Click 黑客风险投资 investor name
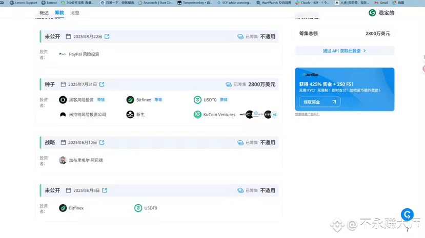Screen dimensions: 425x238 81,100
